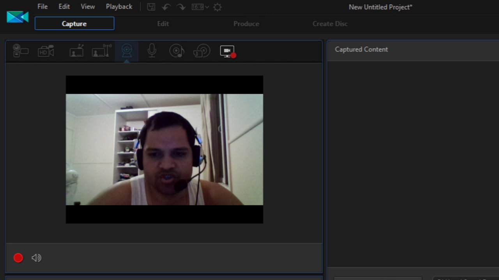This screenshot has width=499, height=280.
Task: Click the redo arrow icon
Action: click(x=181, y=7)
